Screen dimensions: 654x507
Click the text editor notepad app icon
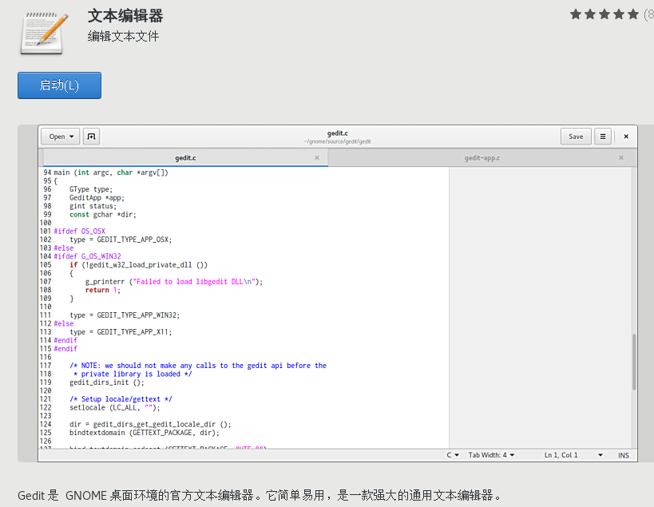coord(44,33)
